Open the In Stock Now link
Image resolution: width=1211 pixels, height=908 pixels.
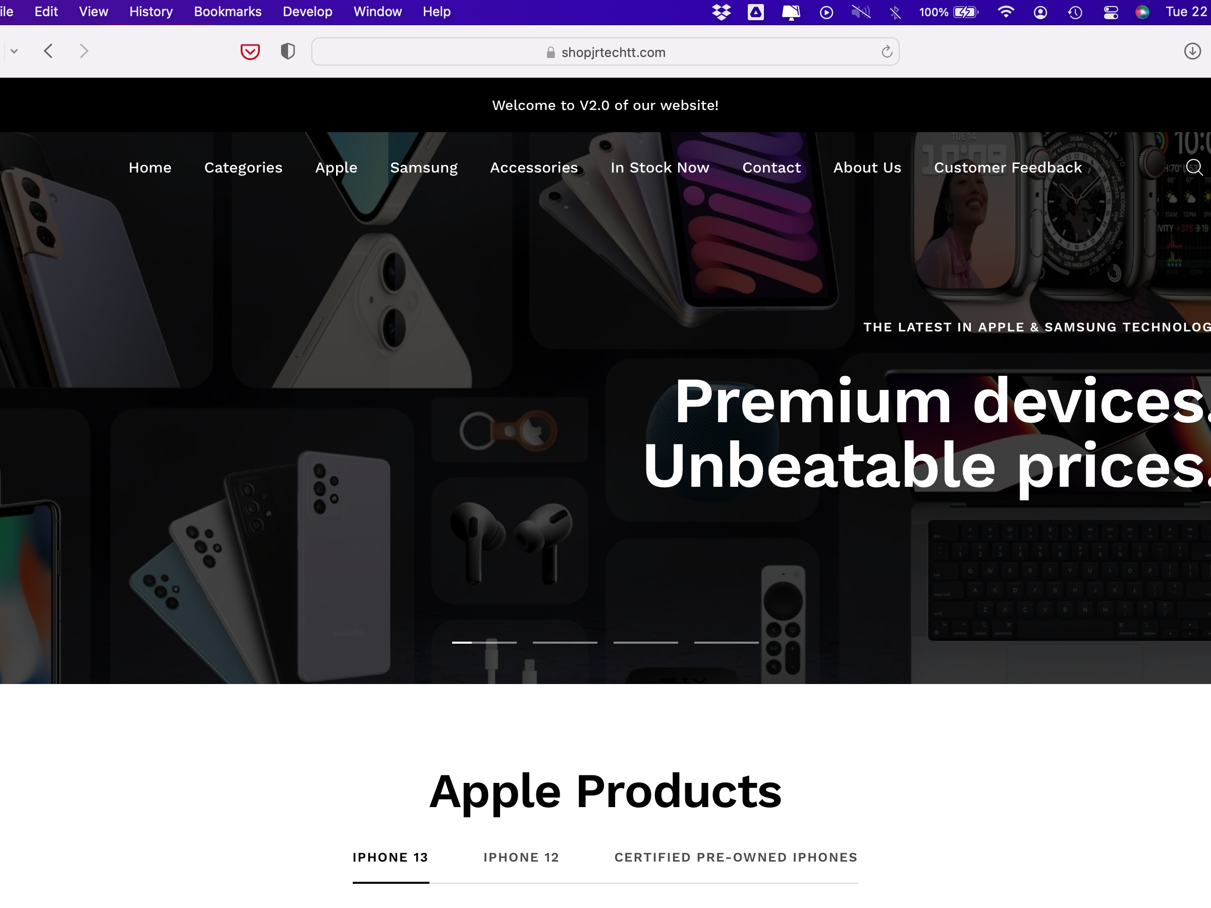pyautogui.click(x=659, y=167)
